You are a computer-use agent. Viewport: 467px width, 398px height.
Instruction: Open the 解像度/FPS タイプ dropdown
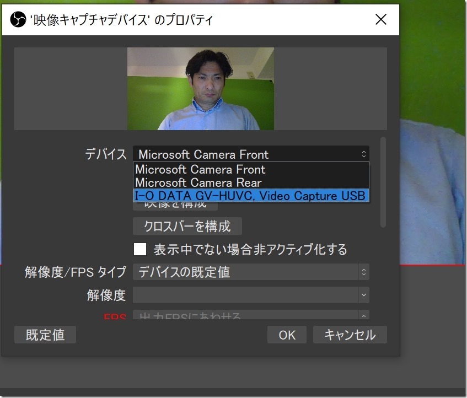pyautogui.click(x=251, y=272)
